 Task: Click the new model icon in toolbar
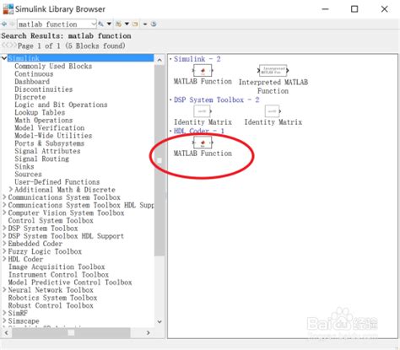click(118, 24)
